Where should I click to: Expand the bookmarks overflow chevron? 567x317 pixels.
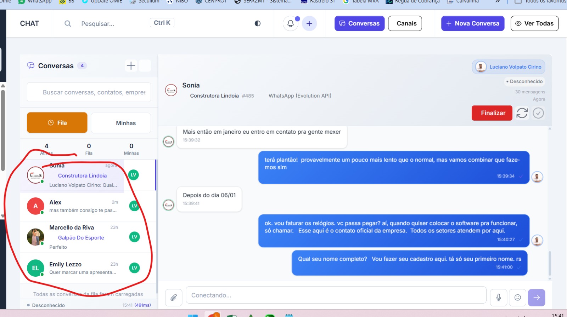pyautogui.click(x=498, y=2)
